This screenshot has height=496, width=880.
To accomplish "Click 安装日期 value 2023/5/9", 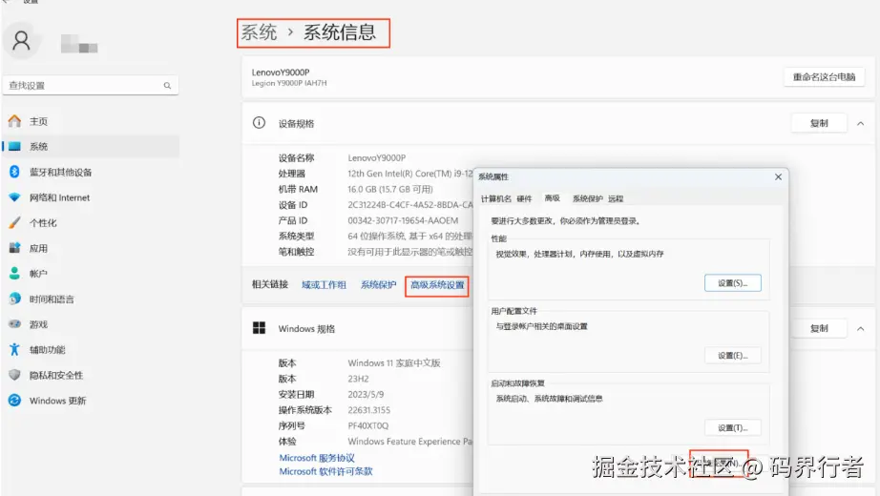I will (x=366, y=395).
